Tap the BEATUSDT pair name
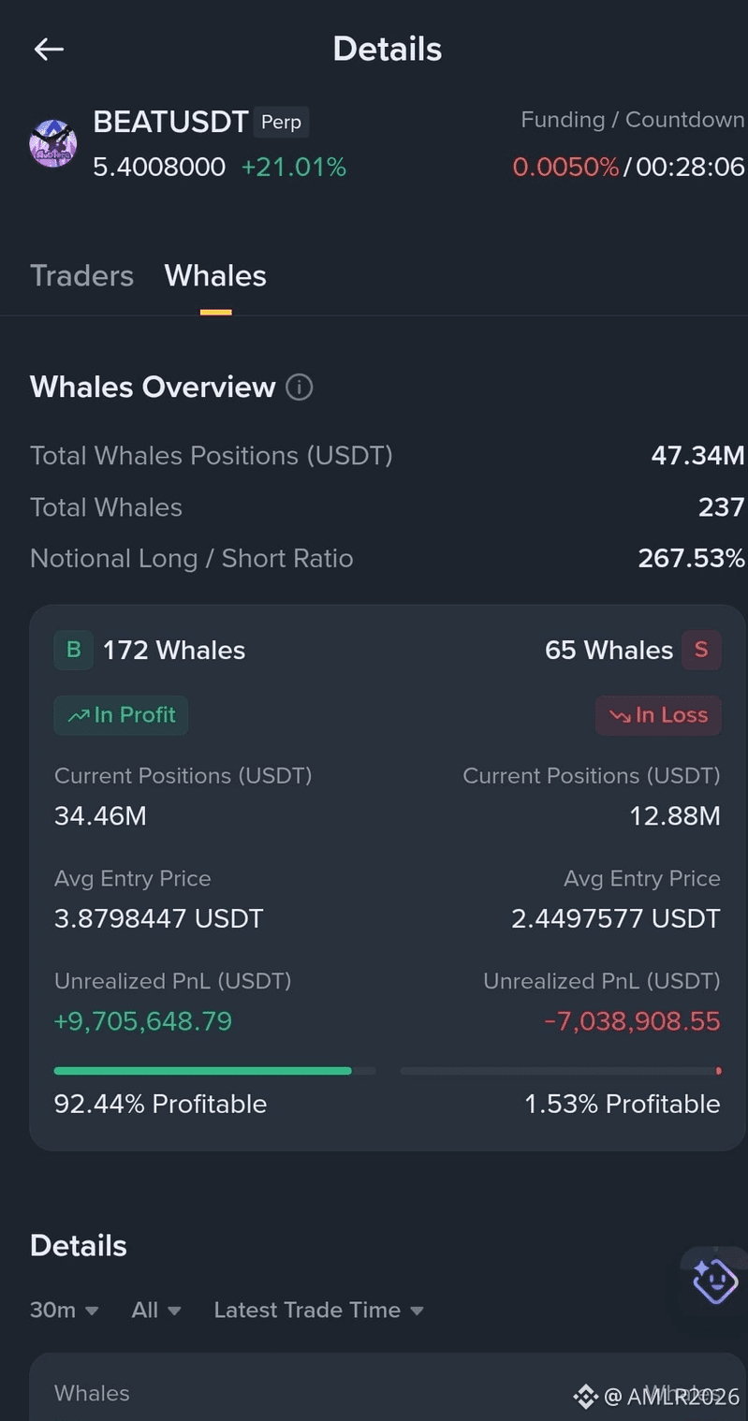Image resolution: width=748 pixels, height=1421 pixels. pos(170,122)
